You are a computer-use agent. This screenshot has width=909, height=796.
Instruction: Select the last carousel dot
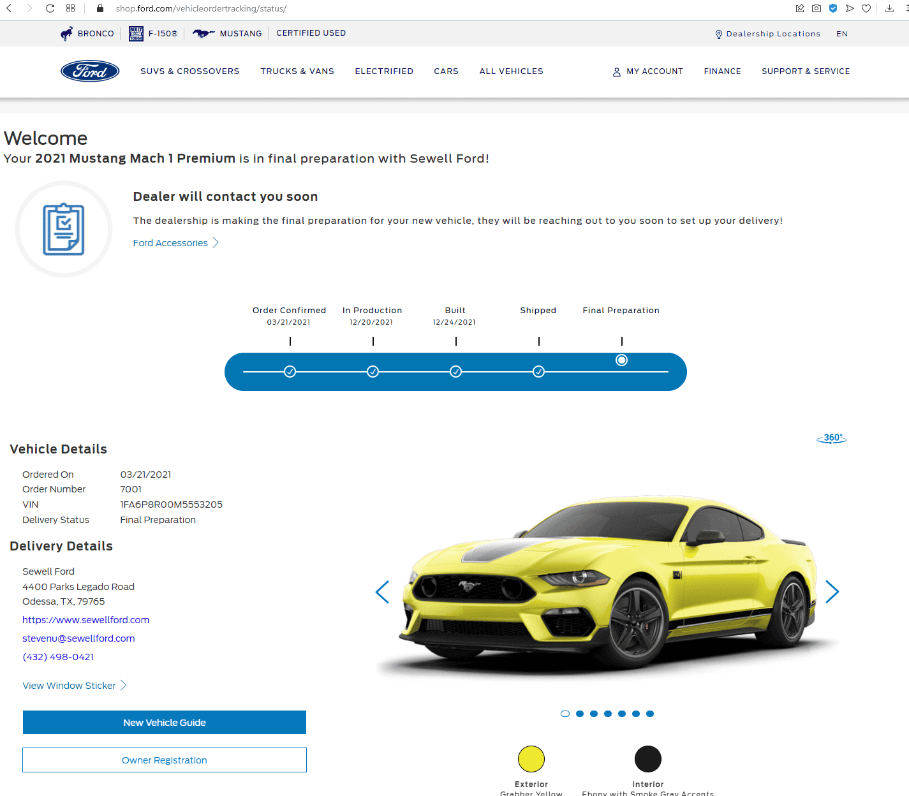(x=650, y=714)
